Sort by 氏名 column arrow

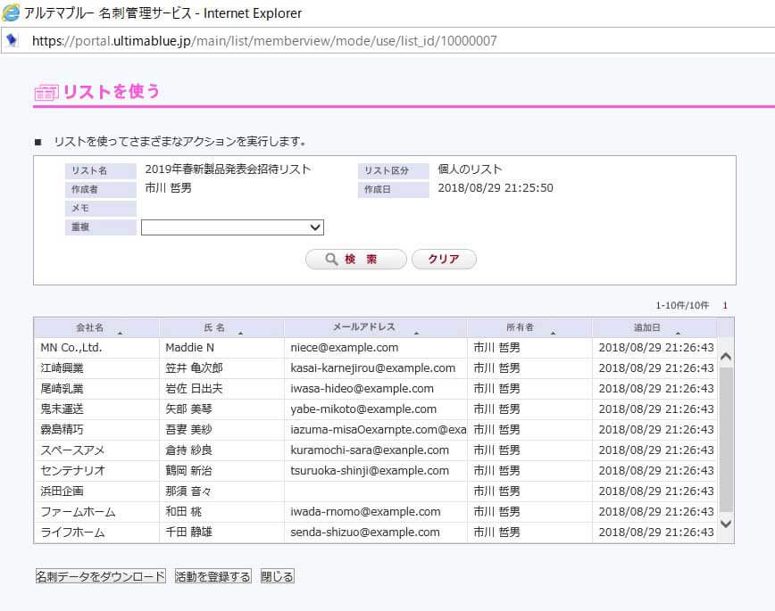tap(240, 333)
